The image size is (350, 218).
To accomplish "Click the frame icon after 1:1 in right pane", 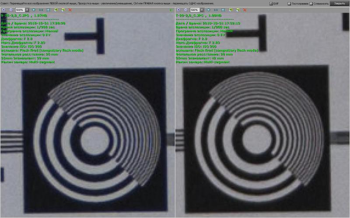I will (223, 10).
